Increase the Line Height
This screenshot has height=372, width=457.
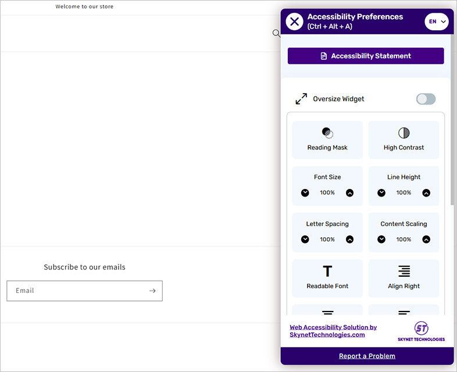[x=426, y=193]
